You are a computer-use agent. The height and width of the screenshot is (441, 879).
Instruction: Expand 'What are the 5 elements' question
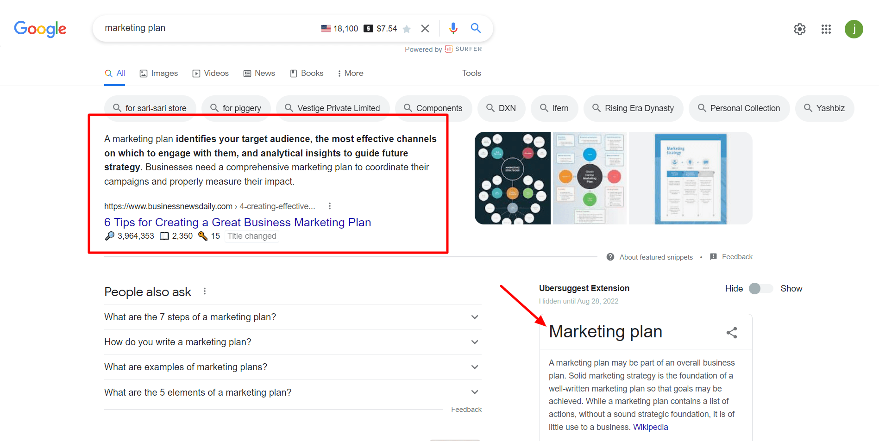click(x=293, y=392)
